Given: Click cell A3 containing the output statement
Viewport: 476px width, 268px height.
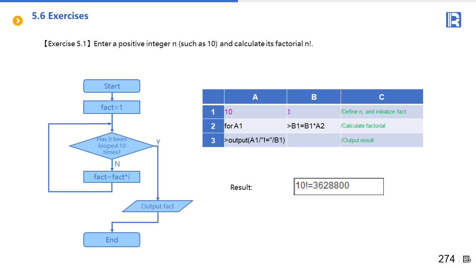Looking at the screenshot, I should coord(255,140).
